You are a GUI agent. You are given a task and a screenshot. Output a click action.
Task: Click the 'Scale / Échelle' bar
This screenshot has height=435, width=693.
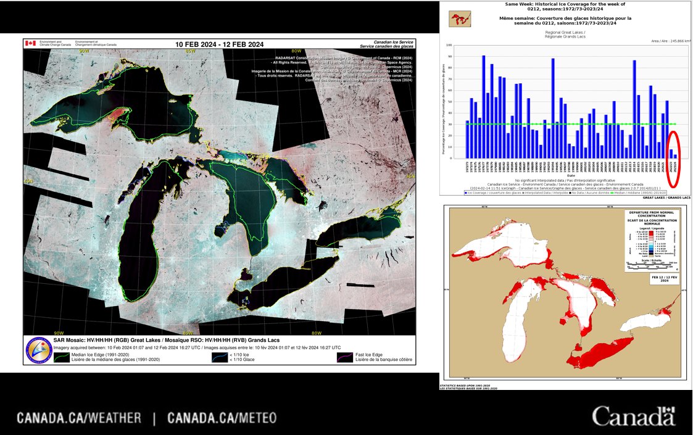pos(652,264)
